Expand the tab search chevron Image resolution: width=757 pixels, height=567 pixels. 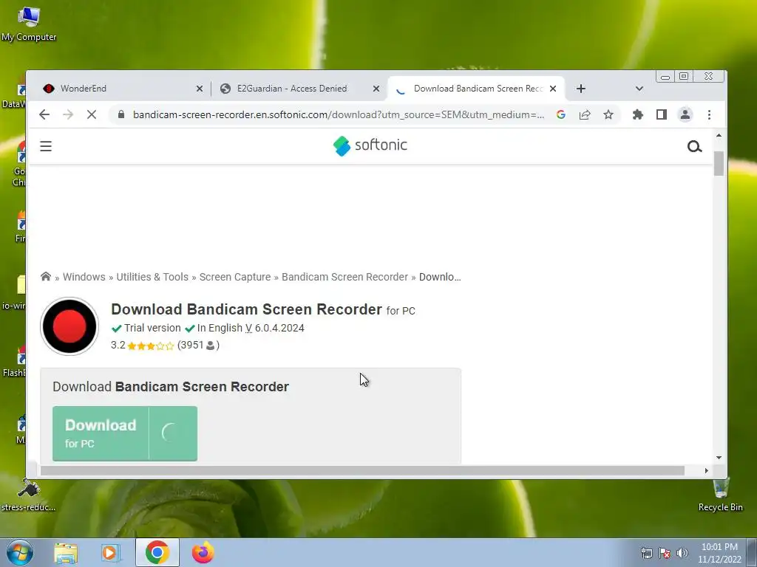639,89
